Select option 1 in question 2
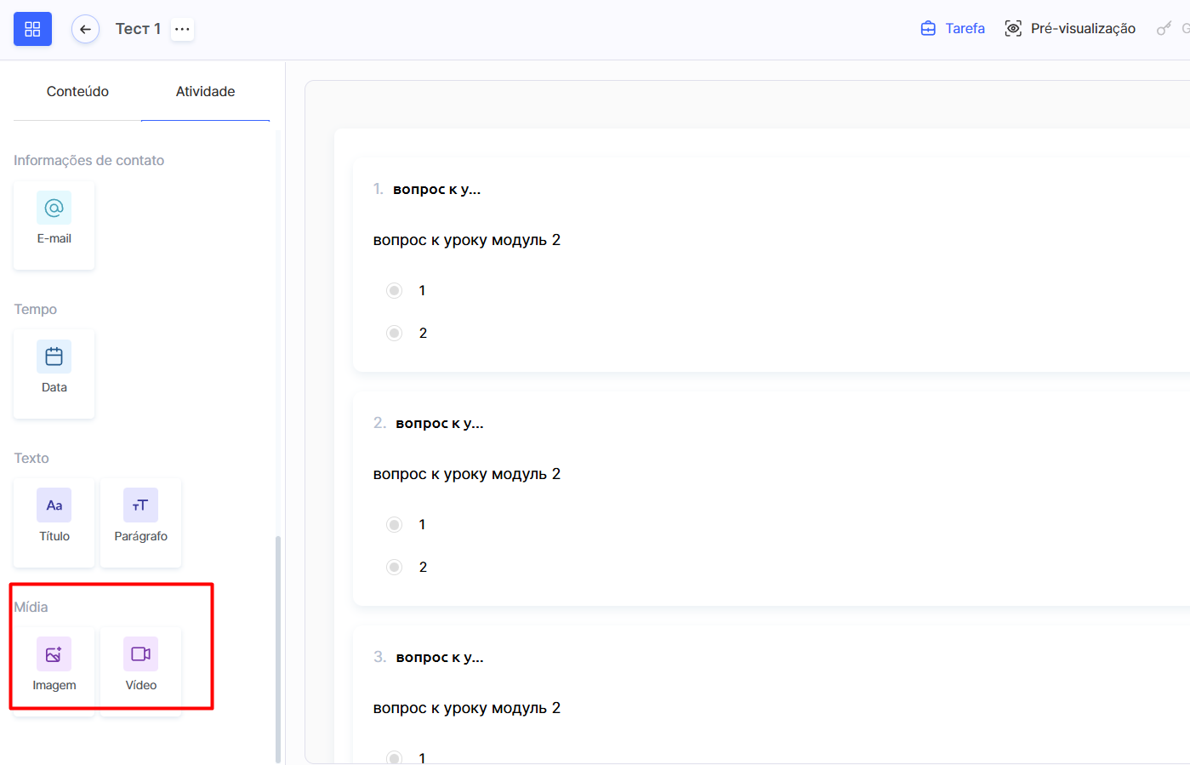The width and height of the screenshot is (1190, 765). pos(394,525)
